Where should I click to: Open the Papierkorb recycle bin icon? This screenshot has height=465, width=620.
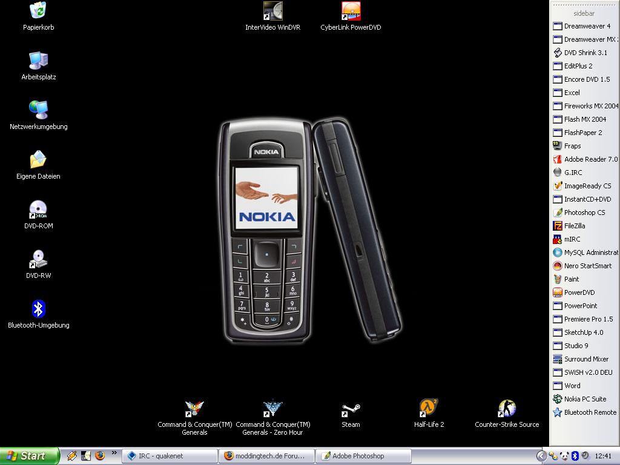pos(38,11)
